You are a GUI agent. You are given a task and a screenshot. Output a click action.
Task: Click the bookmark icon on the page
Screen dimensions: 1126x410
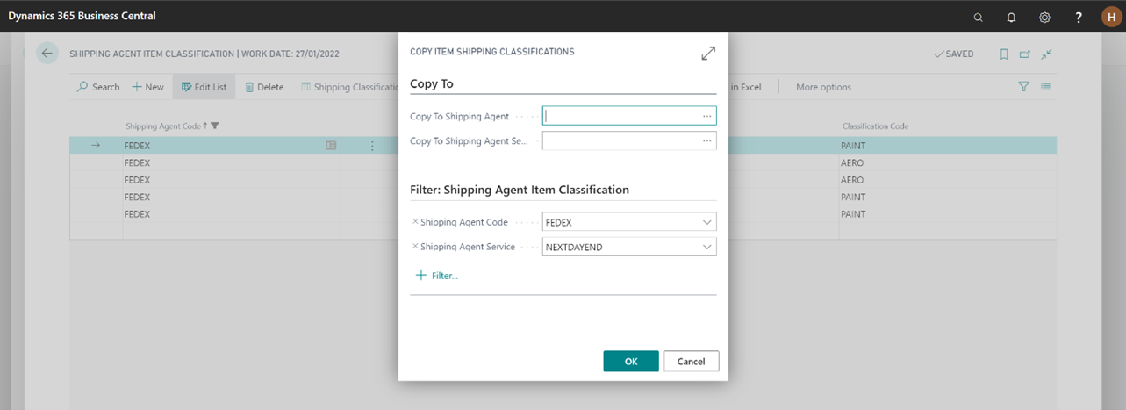(1004, 54)
